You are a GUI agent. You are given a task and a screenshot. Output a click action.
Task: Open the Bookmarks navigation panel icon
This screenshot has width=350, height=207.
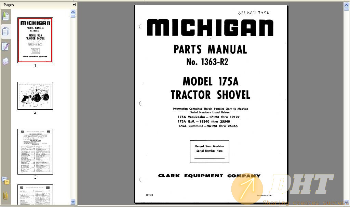(5, 16)
